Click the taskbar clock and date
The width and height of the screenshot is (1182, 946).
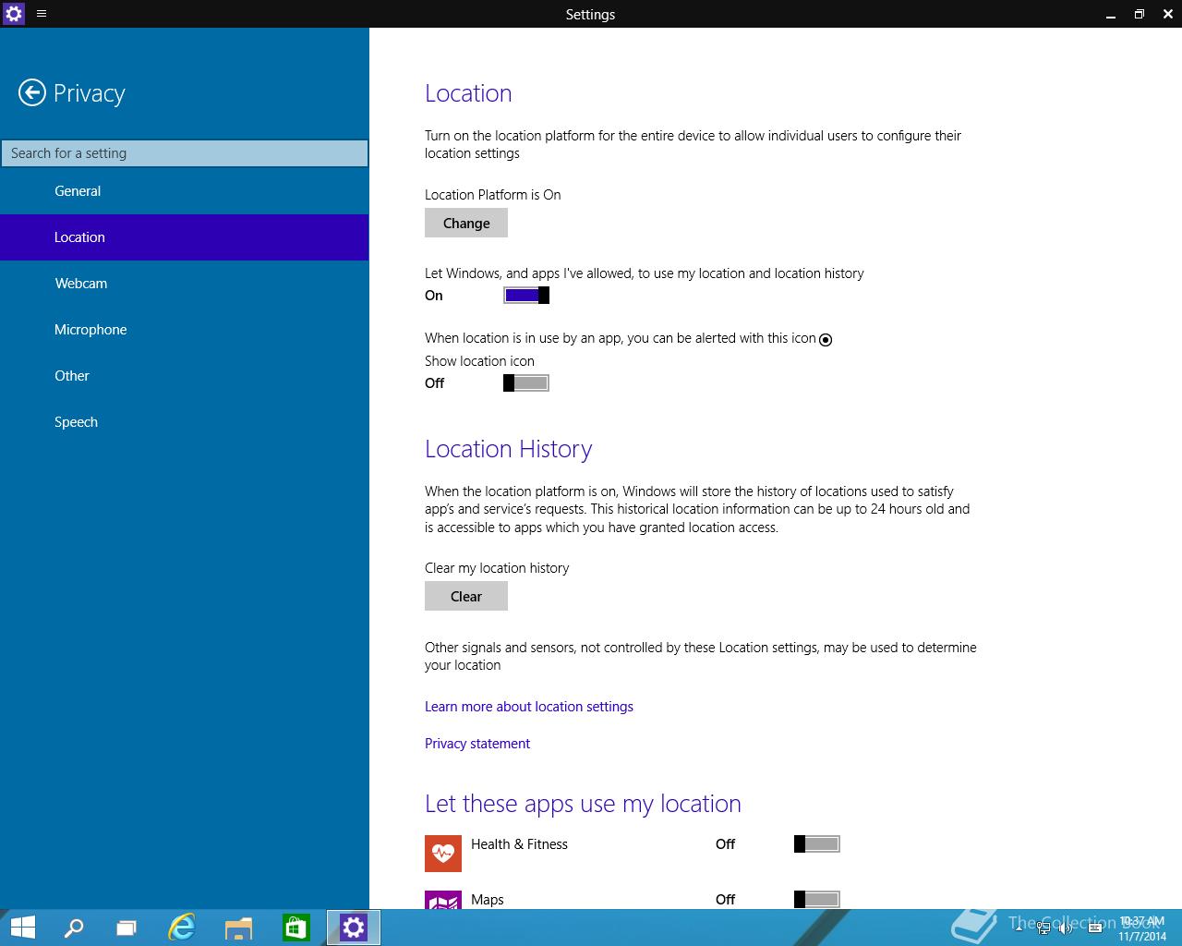pyautogui.click(x=1142, y=928)
